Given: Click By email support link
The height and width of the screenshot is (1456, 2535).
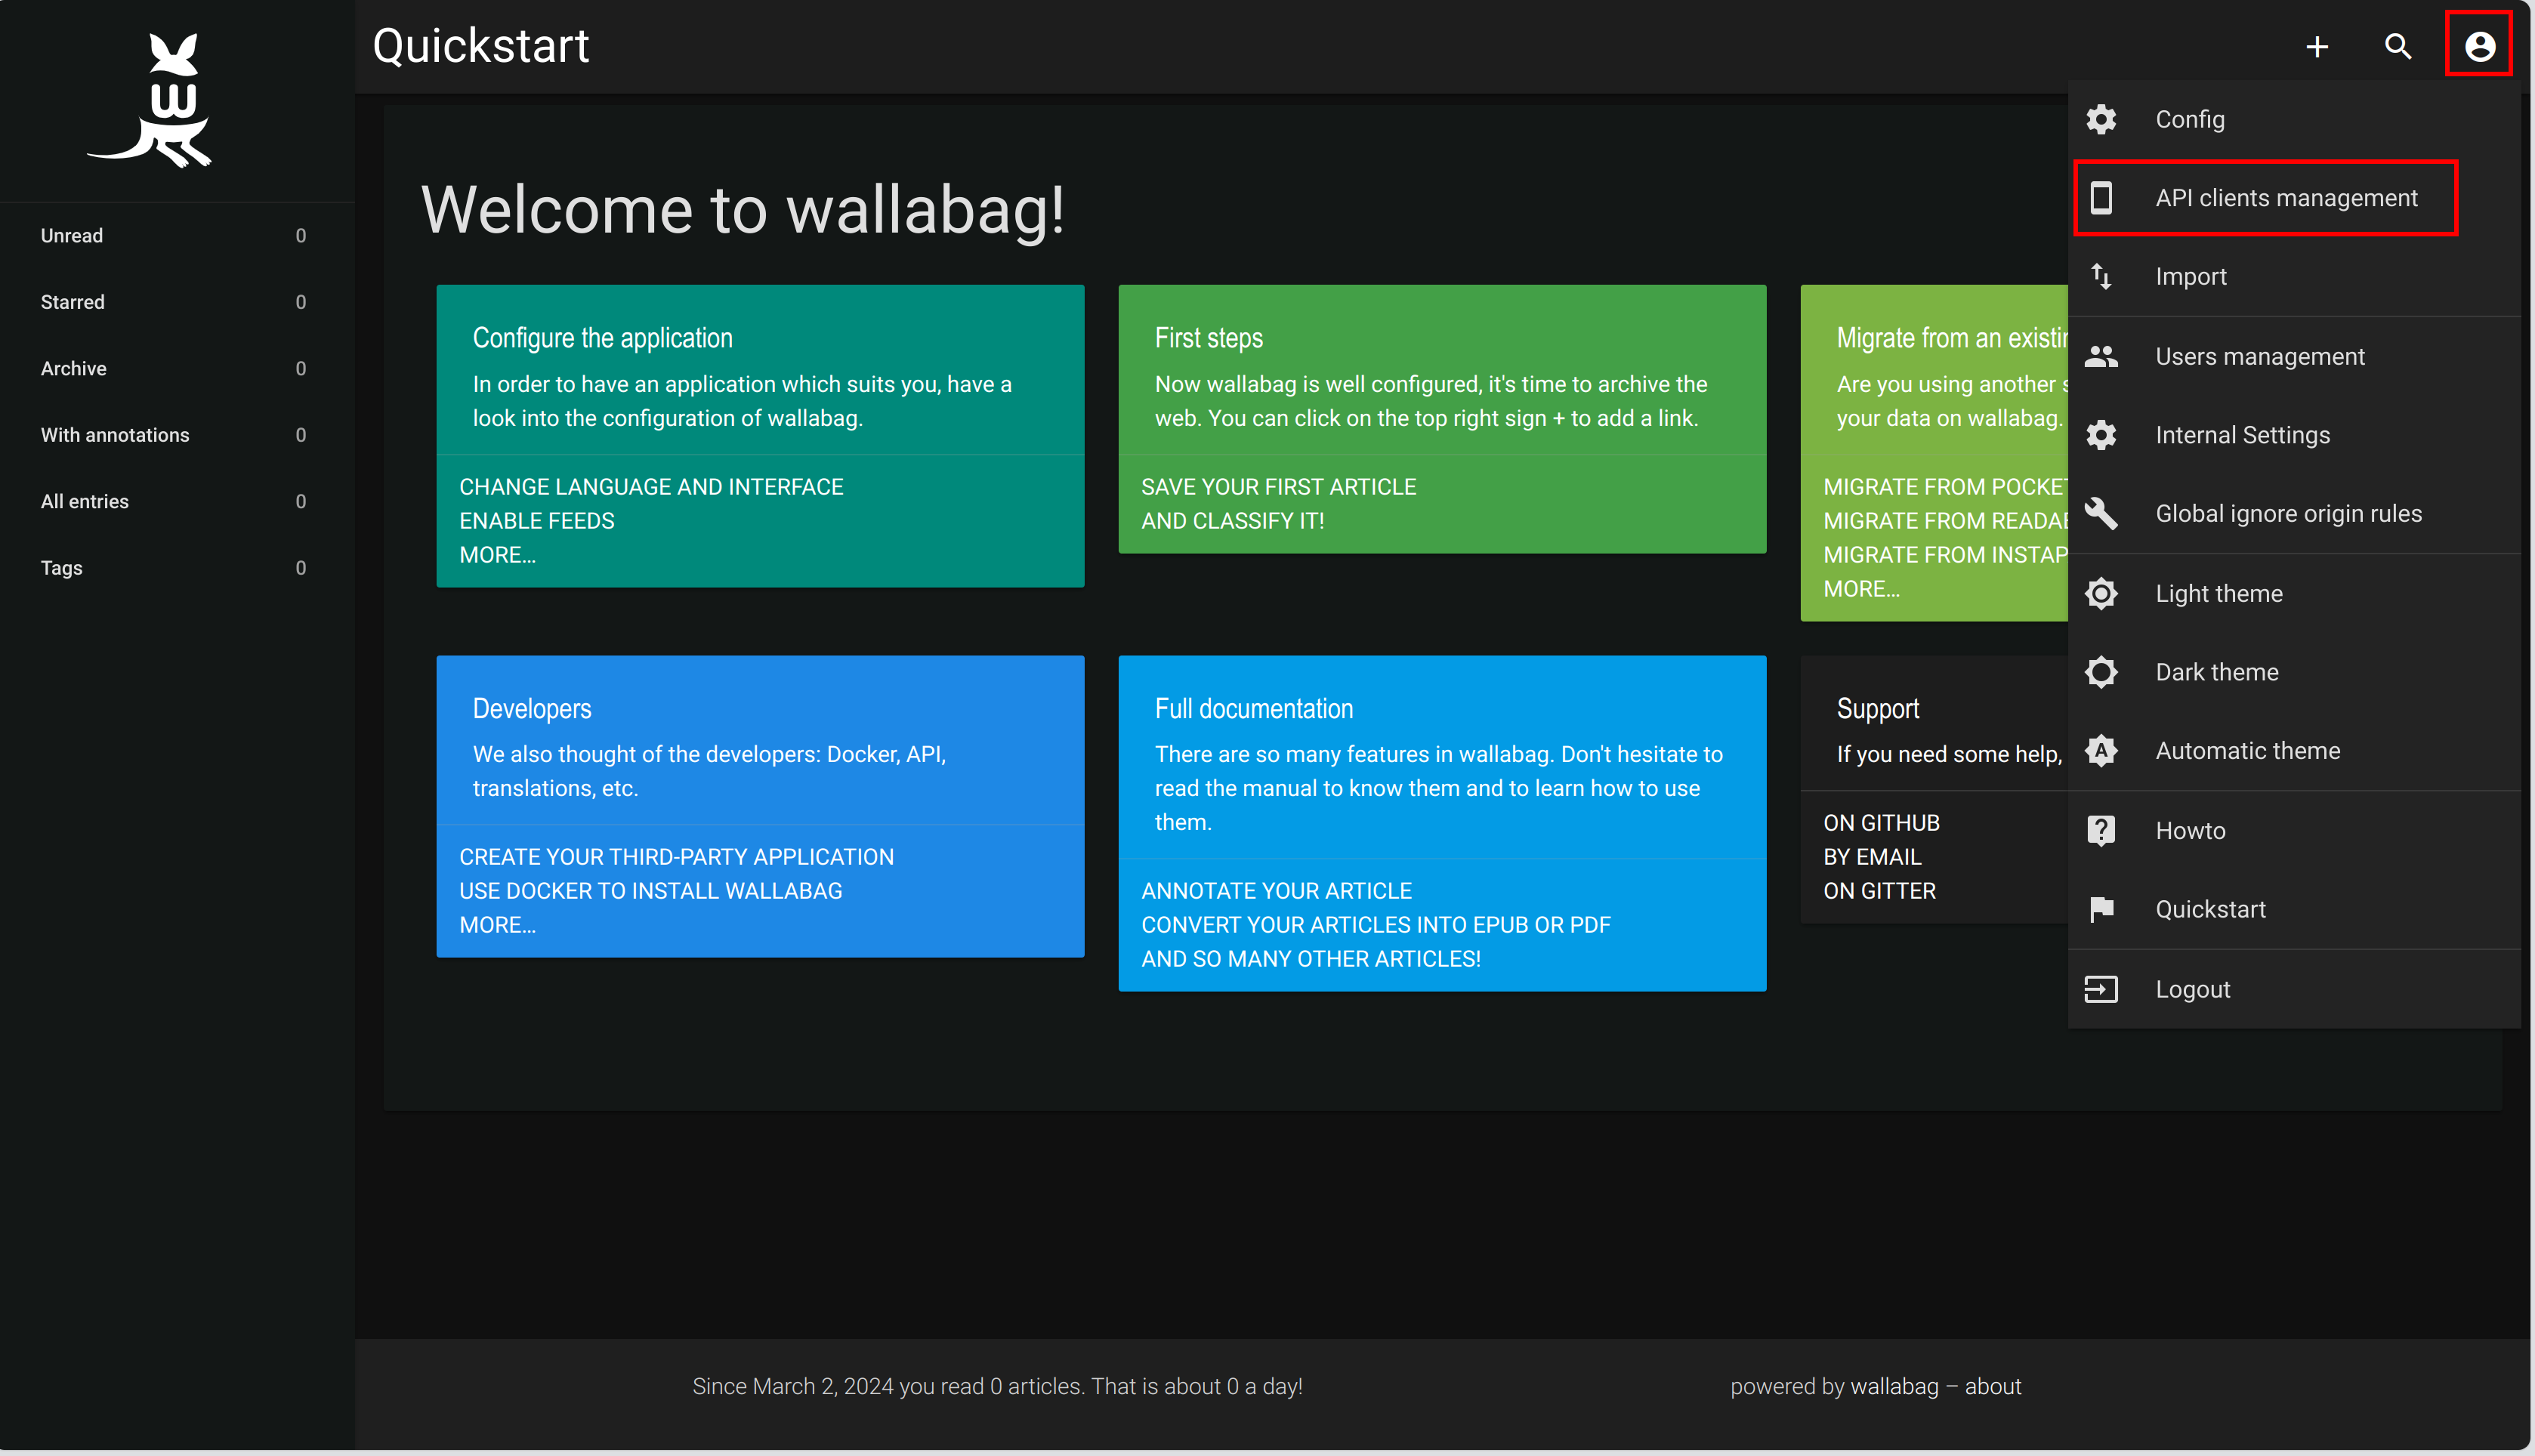Looking at the screenshot, I should [x=1872, y=857].
